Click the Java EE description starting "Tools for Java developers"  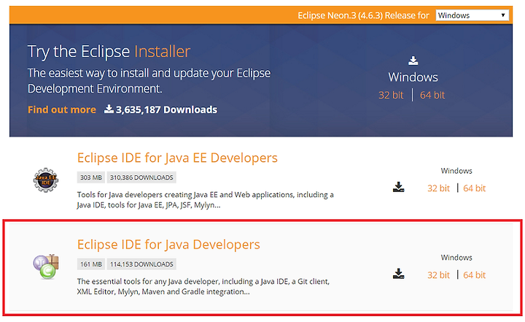pyautogui.click(x=205, y=200)
